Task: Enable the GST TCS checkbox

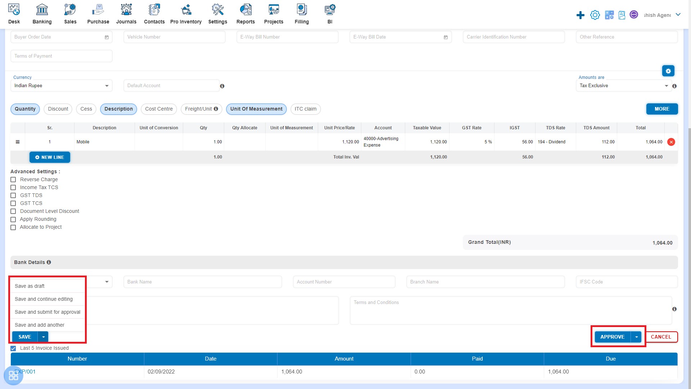Action: pos(13,204)
